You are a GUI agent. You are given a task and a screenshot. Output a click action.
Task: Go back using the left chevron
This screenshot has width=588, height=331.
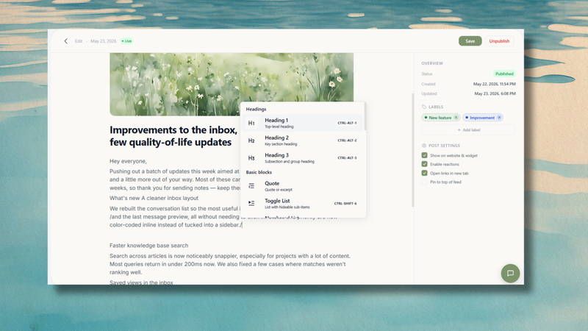[66, 41]
